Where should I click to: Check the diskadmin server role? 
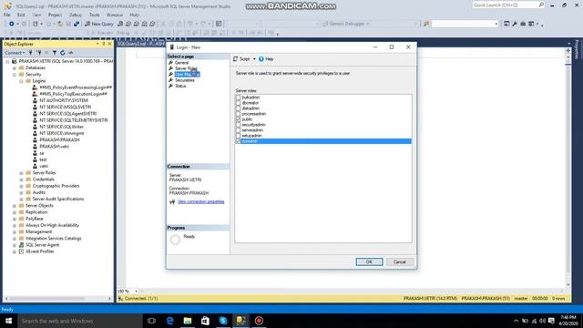[239, 108]
